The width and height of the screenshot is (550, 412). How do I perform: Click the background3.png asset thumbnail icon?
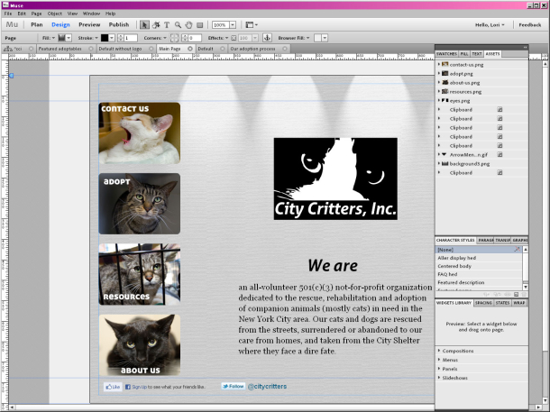click(445, 164)
